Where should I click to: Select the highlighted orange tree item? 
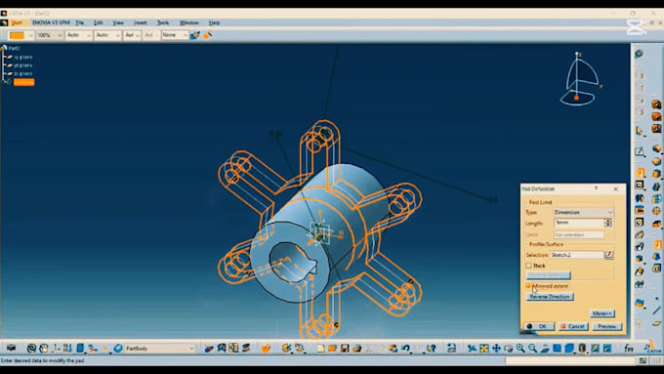24,82
